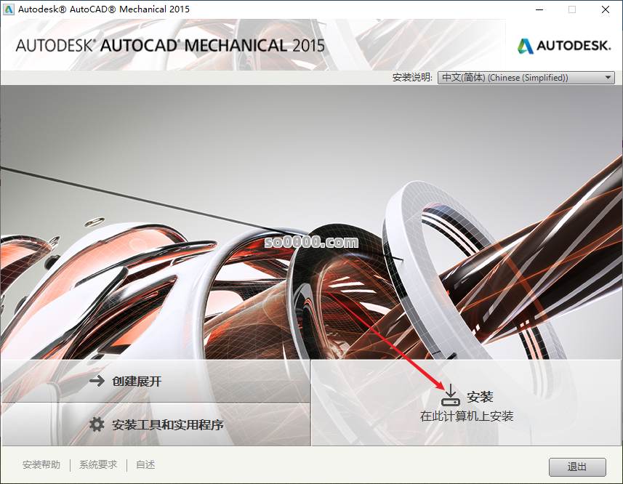Open 安装帮助 installation help
Screen dimensions: 623x484
pos(41,464)
